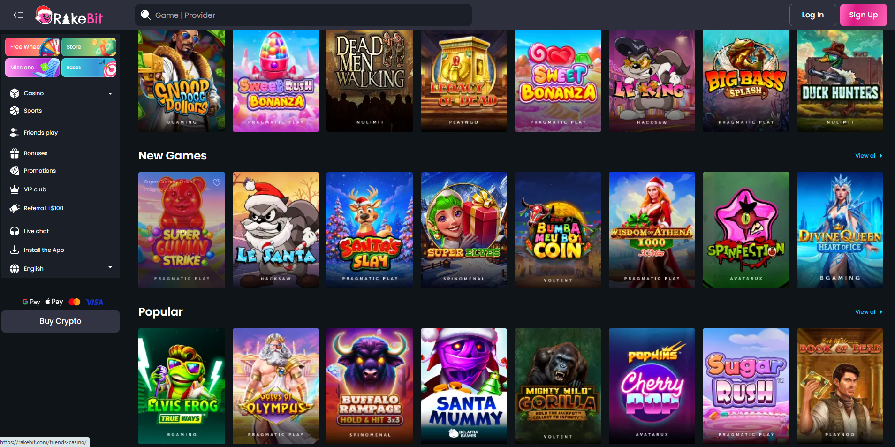
Task: Open the VIP club crown icon
Action: point(15,189)
